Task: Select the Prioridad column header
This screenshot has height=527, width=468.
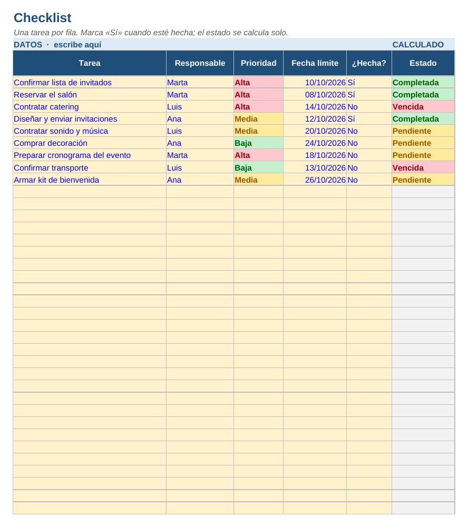Action: click(x=258, y=63)
